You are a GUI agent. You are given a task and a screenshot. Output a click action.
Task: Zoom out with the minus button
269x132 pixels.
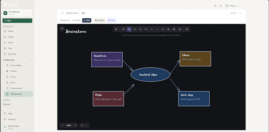pyautogui.click(x=62, y=126)
